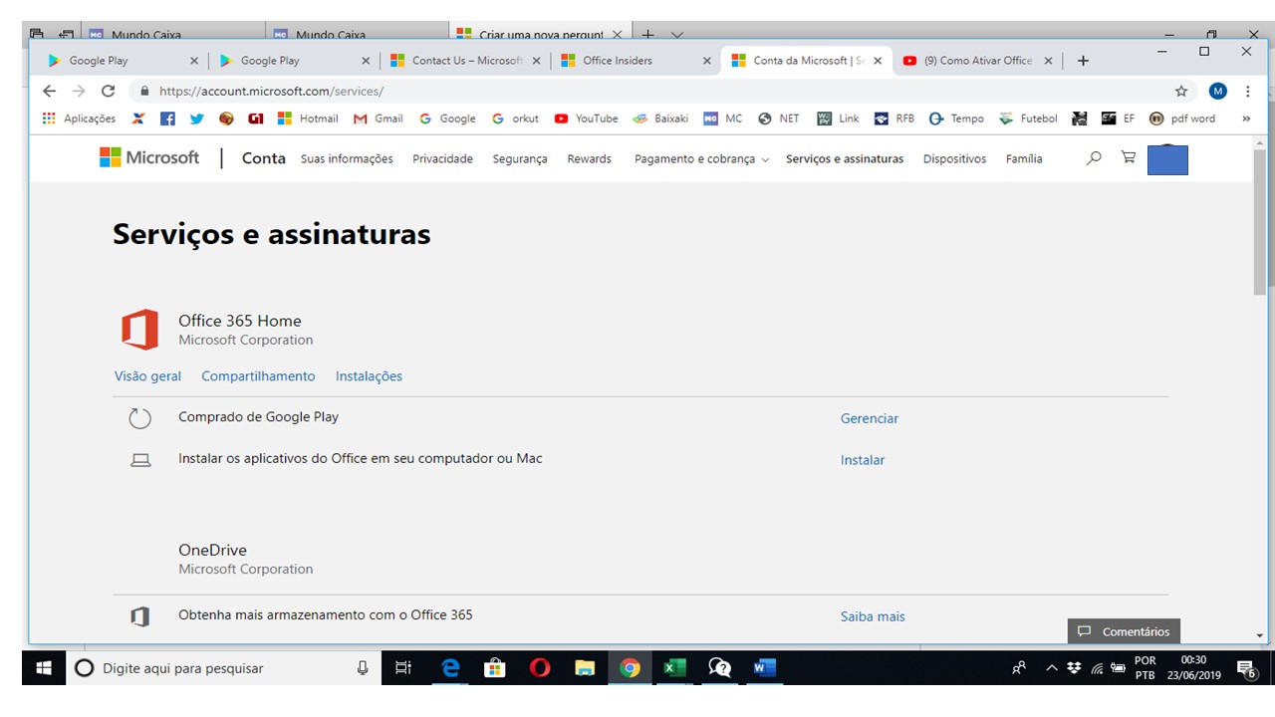Open the Feedback Hub taskbar icon
Viewport: 1275px width, 717px height.
(719, 668)
